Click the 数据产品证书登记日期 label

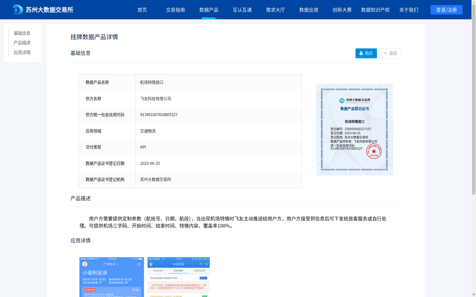pyautogui.click(x=105, y=163)
